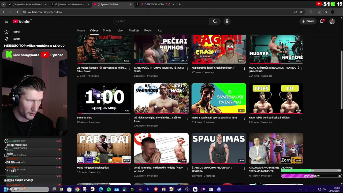343x193 pixels.
Task: Open Chrome from the taskbar
Action: pos(77,190)
